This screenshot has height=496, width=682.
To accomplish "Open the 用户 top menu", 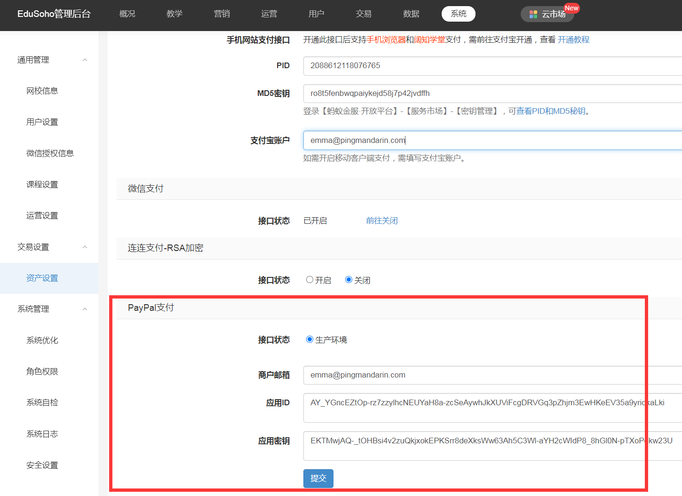I will coord(317,14).
